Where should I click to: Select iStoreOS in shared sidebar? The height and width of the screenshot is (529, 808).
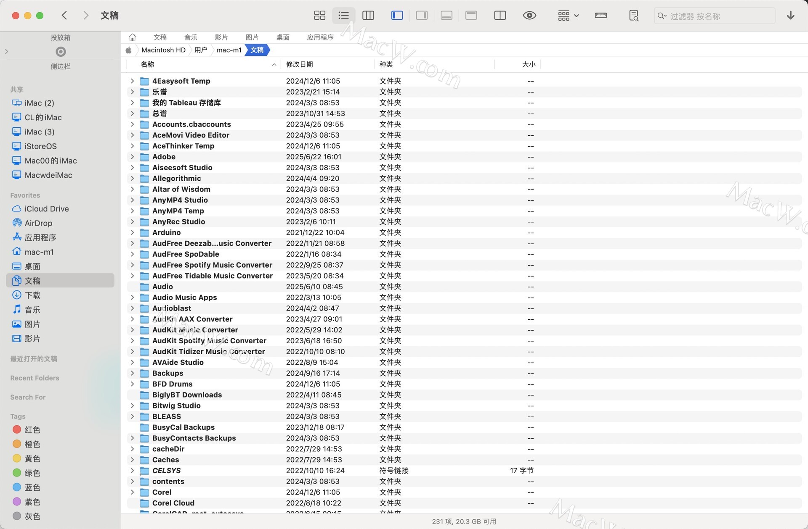pyautogui.click(x=40, y=146)
